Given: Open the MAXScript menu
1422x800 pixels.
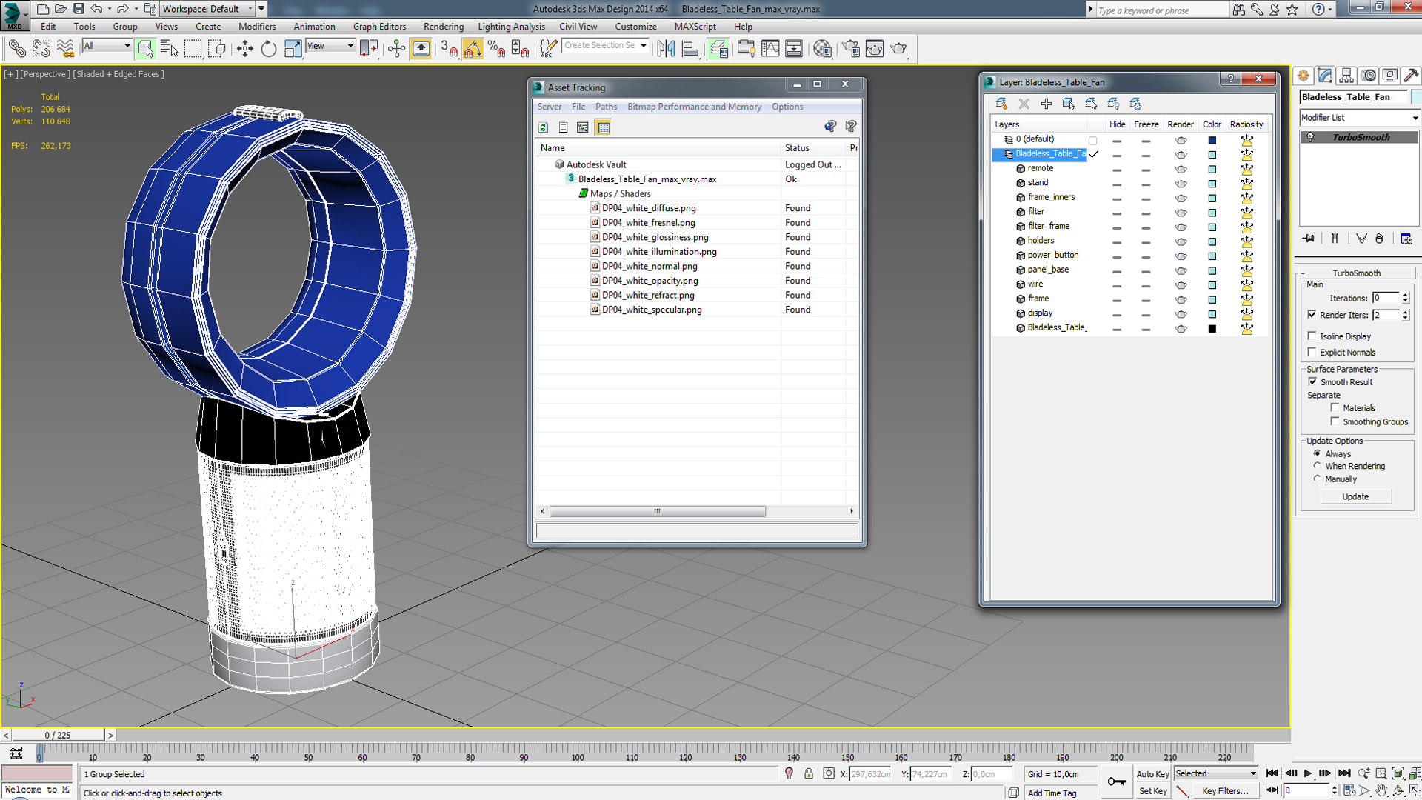Looking at the screenshot, I should tap(695, 27).
